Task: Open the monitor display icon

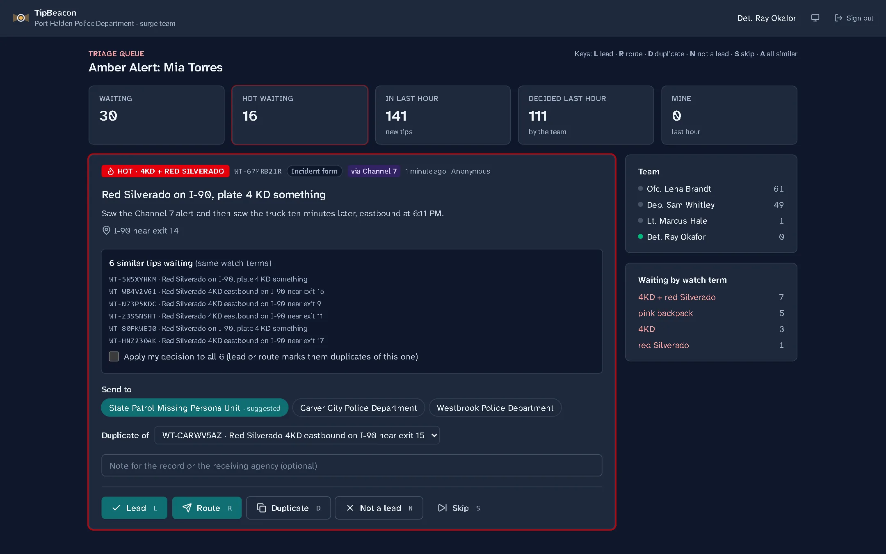Action: [815, 18]
